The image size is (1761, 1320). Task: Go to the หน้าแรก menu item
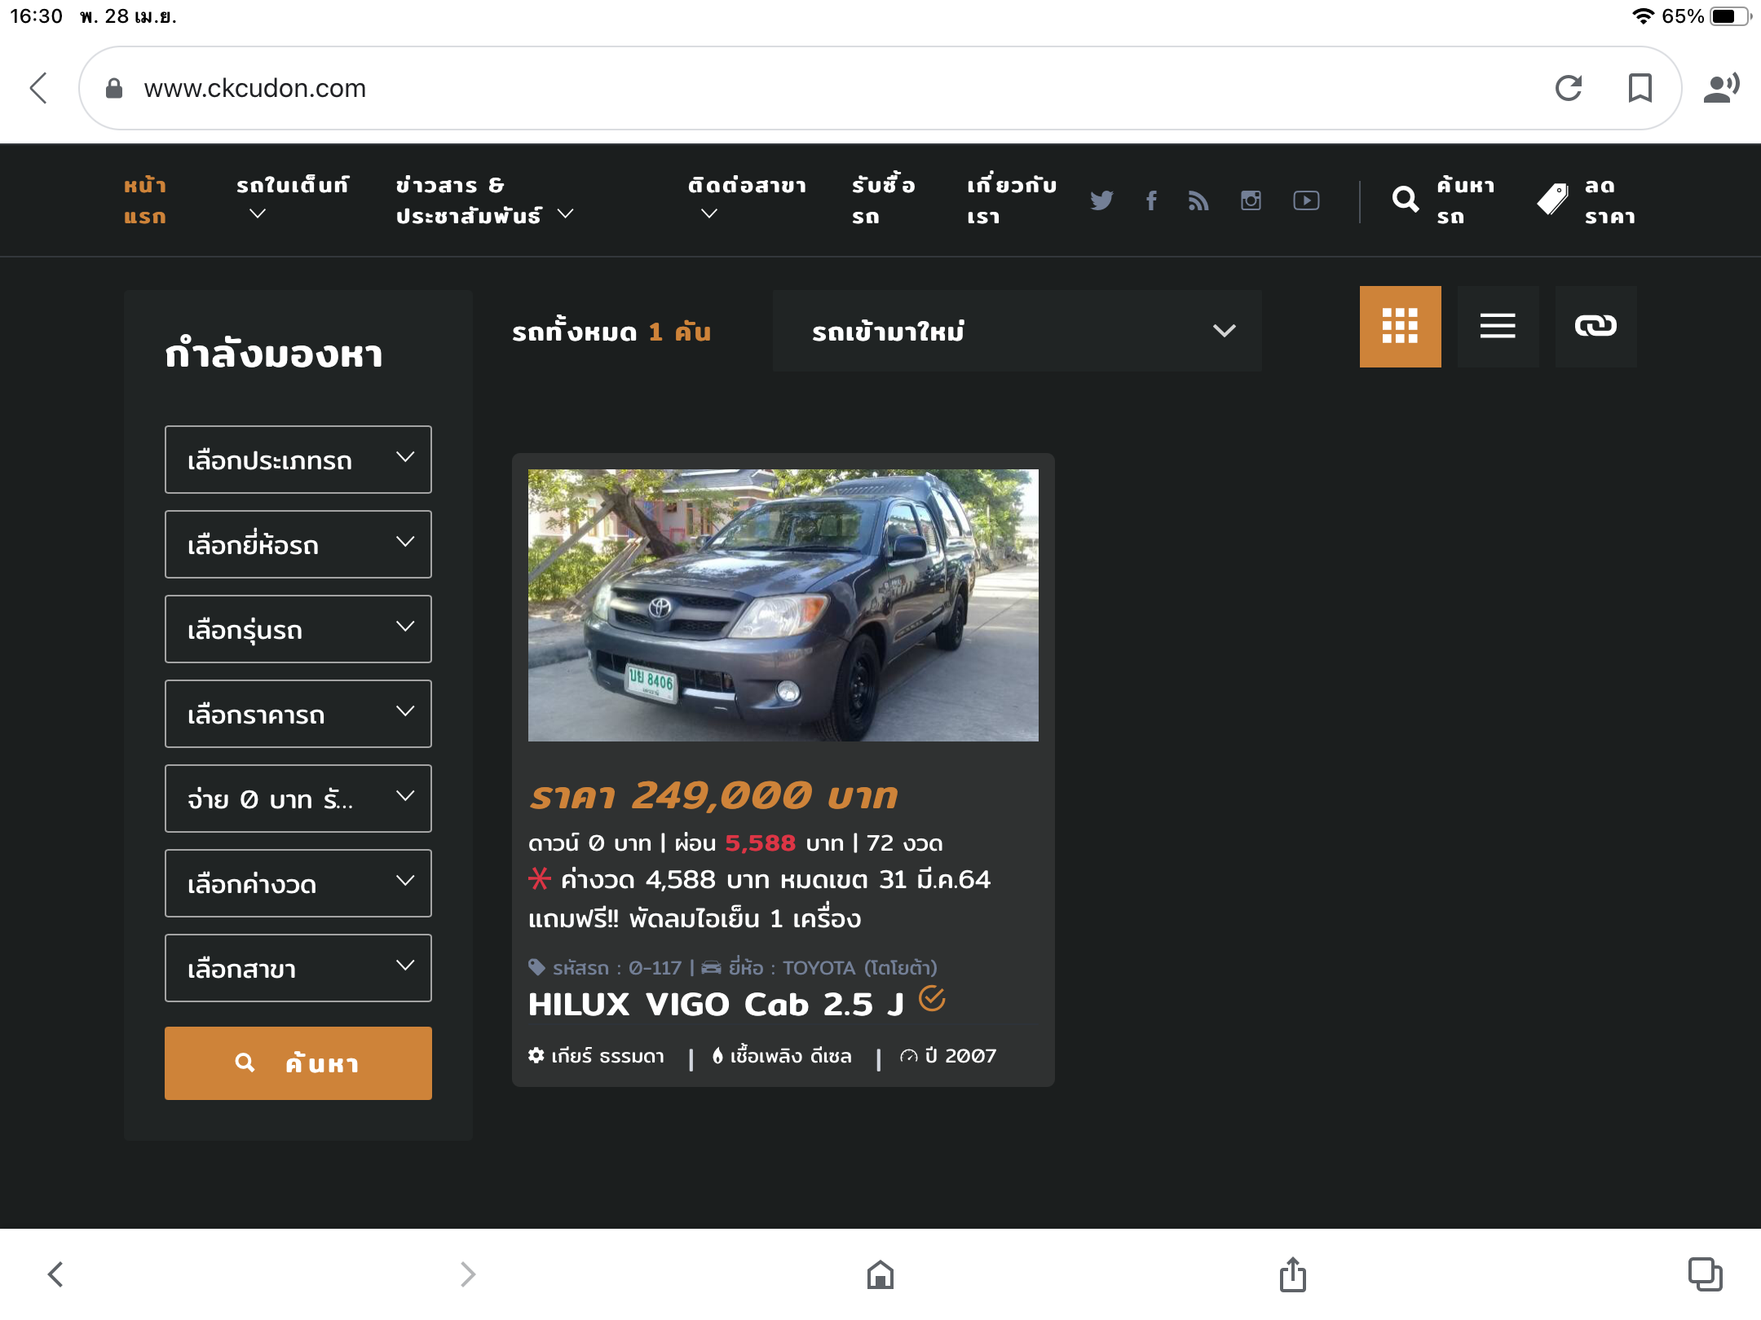(x=145, y=200)
